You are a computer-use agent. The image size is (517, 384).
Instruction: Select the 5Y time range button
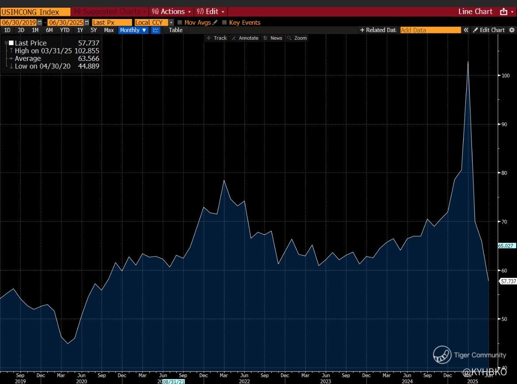pyautogui.click(x=94, y=30)
